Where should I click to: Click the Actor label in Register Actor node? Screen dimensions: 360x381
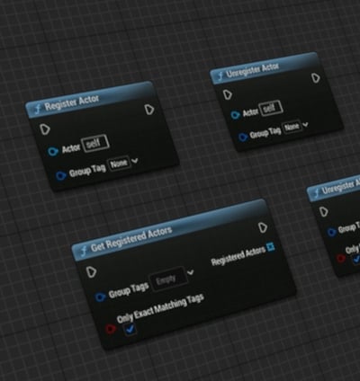tap(71, 148)
